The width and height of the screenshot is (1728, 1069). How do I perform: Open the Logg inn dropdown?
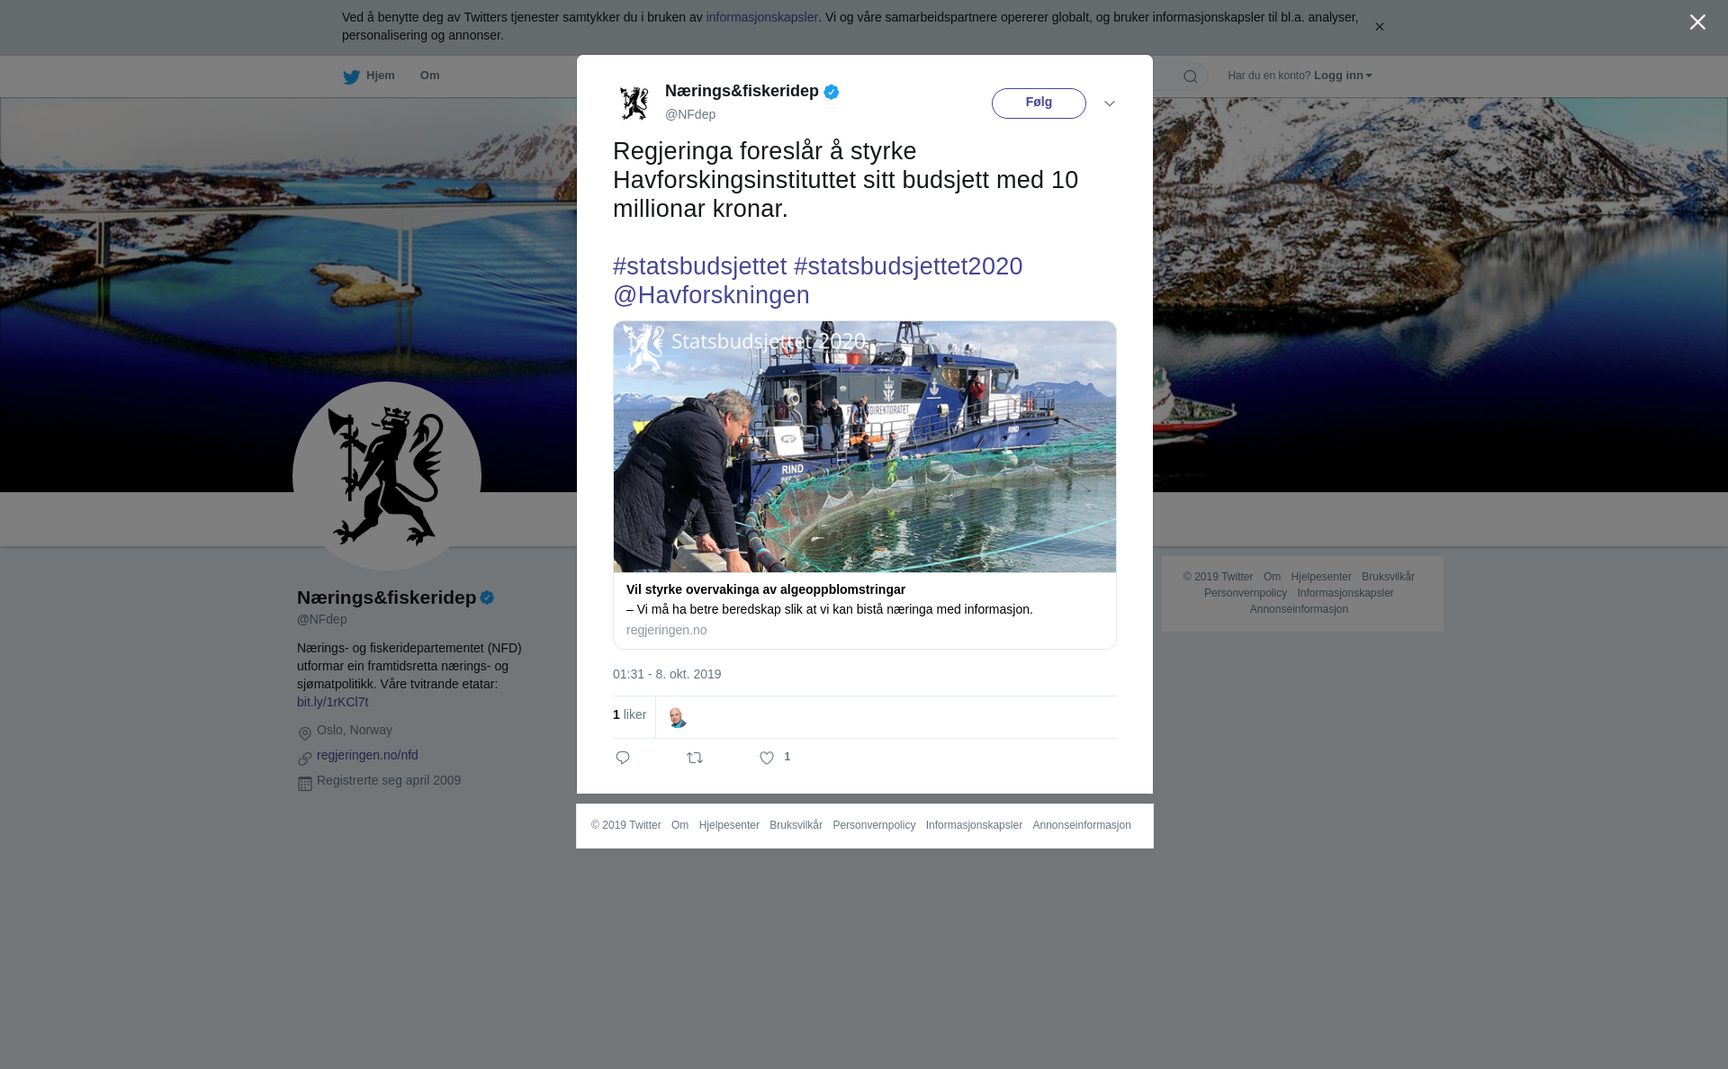[1343, 76]
